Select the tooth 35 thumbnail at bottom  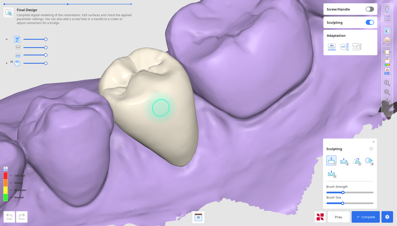click(x=198, y=217)
